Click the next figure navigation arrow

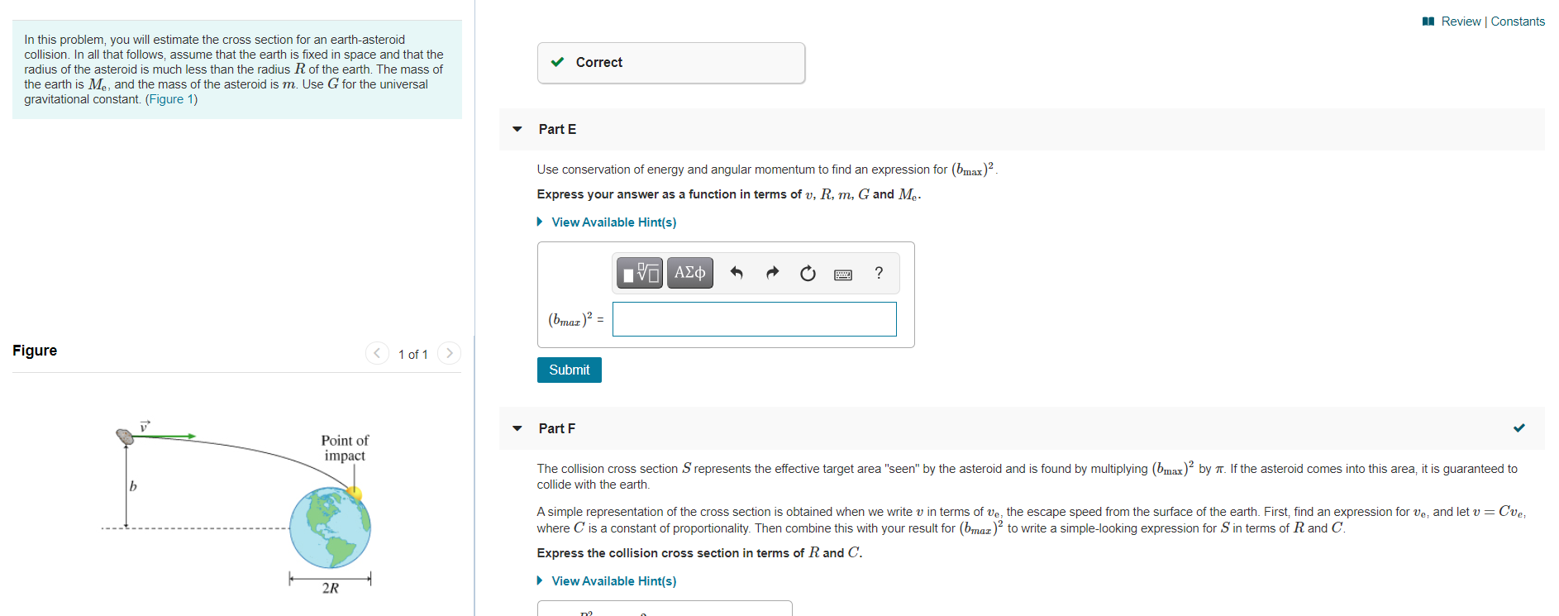[x=449, y=353]
